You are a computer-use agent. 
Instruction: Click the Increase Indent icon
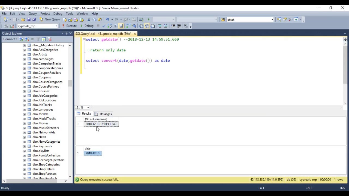tap(179, 26)
